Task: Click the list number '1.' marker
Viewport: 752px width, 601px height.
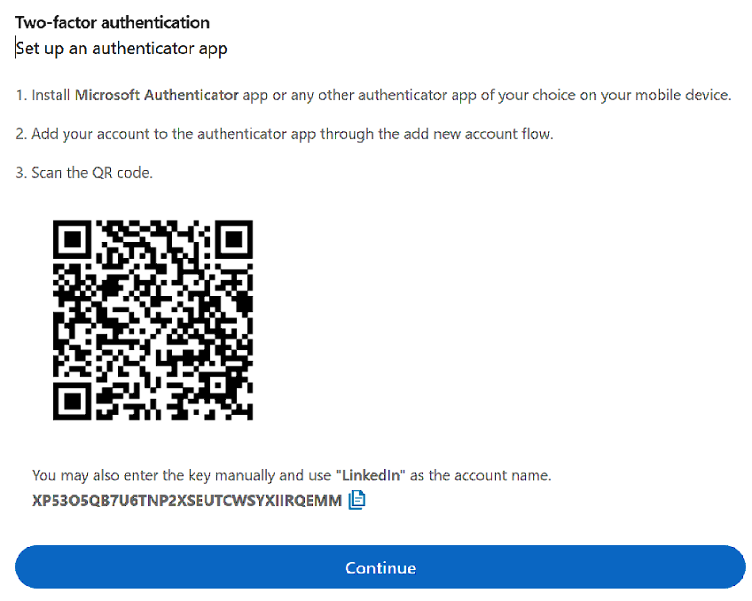Action: (x=21, y=95)
